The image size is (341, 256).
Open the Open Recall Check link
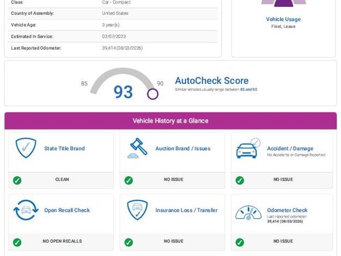tap(67, 211)
